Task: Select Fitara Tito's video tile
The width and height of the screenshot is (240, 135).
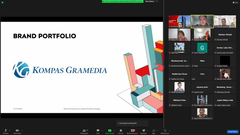Action: point(179,35)
